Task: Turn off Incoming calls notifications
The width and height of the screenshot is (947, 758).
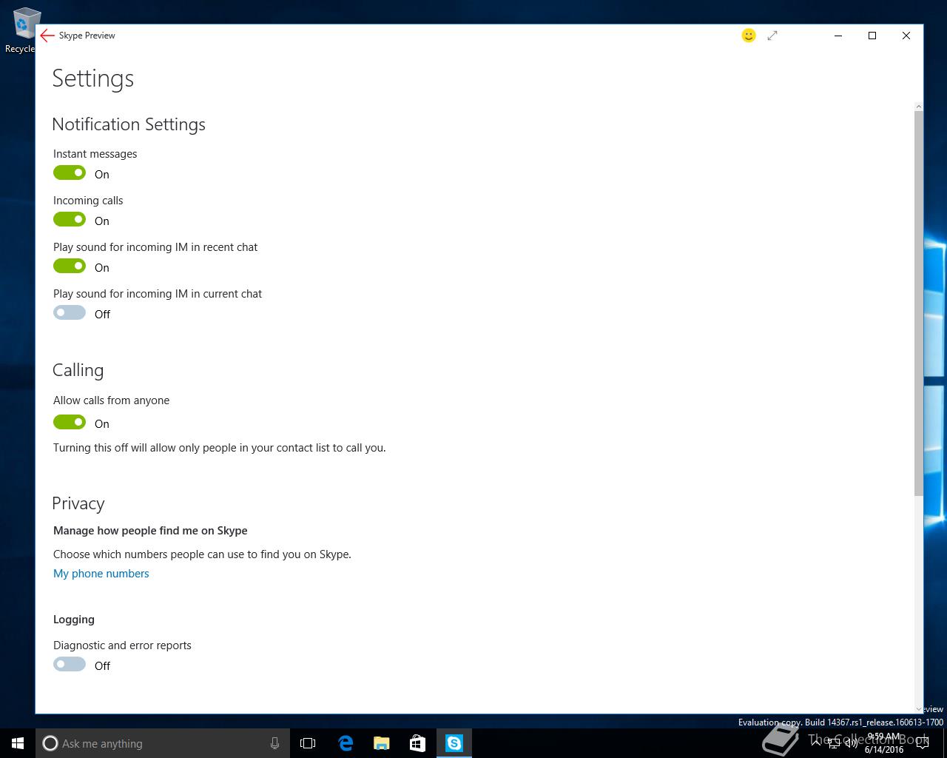Action: [x=70, y=219]
